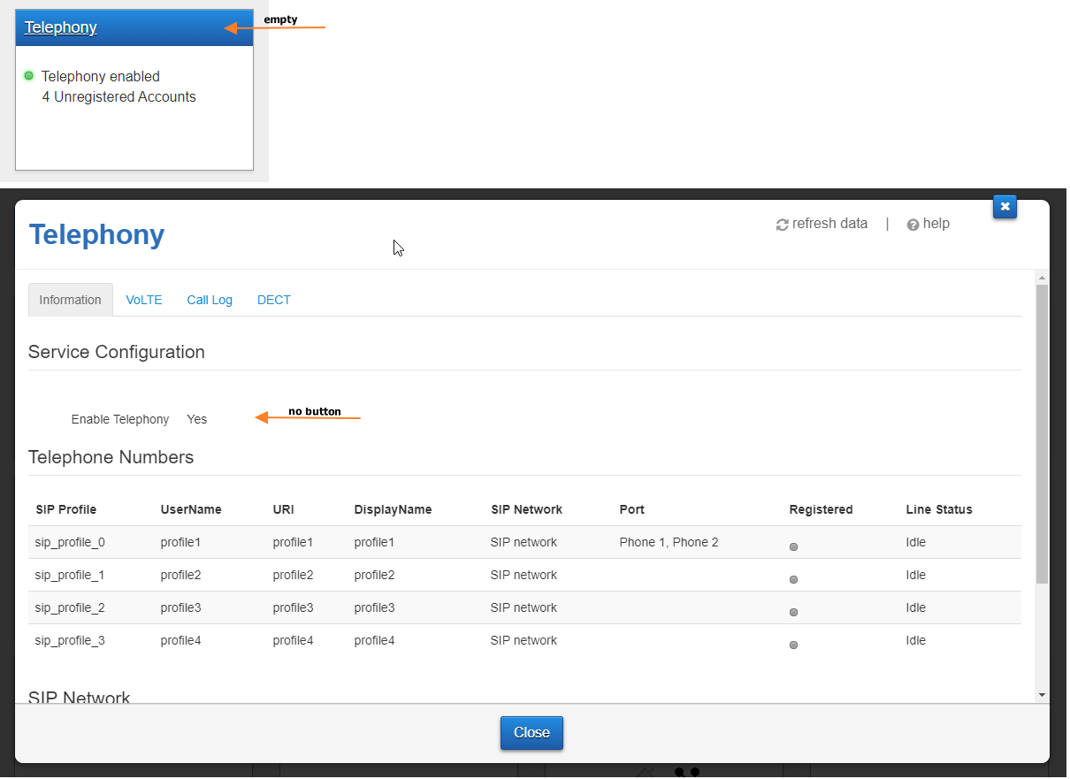Image resolution: width=1070 pixels, height=779 pixels.
Task: Click the help link text
Action: pyautogui.click(x=936, y=224)
